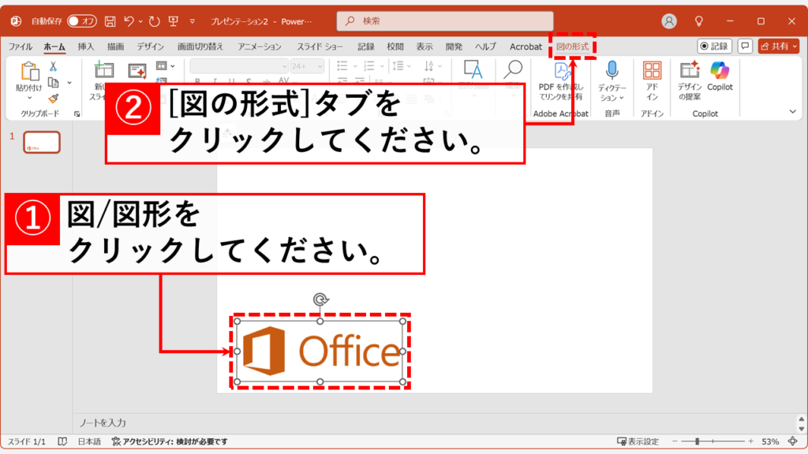
Task: Open the アニメーション tab
Action: click(x=260, y=47)
